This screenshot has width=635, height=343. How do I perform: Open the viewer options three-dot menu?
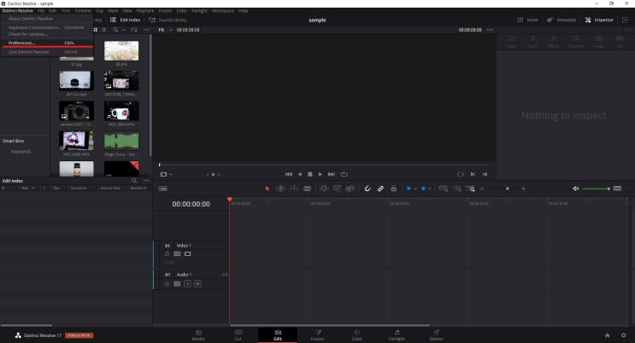490,30
